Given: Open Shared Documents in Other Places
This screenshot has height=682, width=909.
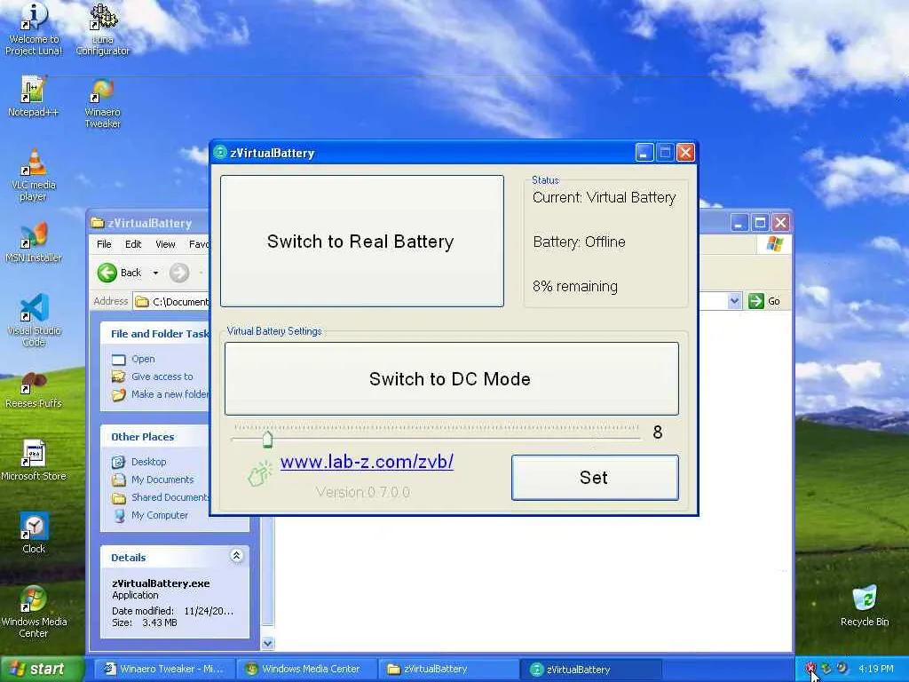Looking at the screenshot, I should [170, 497].
